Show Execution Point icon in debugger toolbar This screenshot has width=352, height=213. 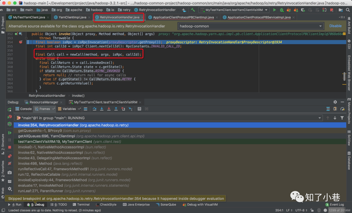[x=85, y=109]
